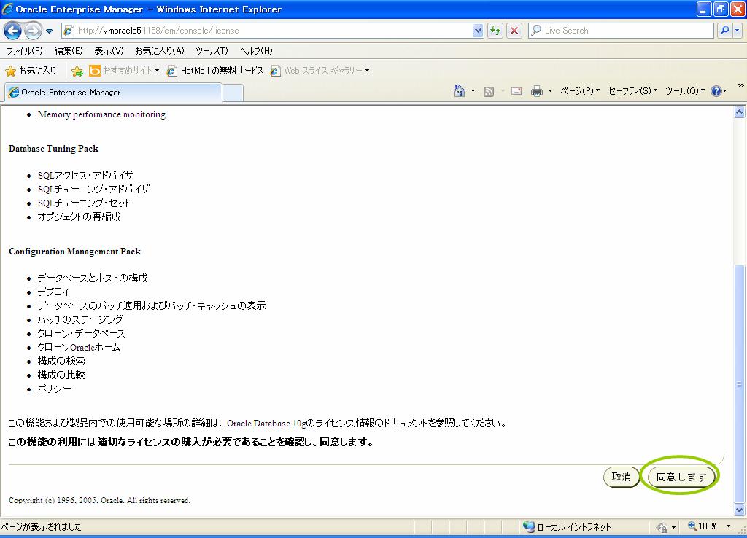This screenshot has height=538, width=747.
Task: Click the vertical scrollbar up arrow
Action: 740,112
